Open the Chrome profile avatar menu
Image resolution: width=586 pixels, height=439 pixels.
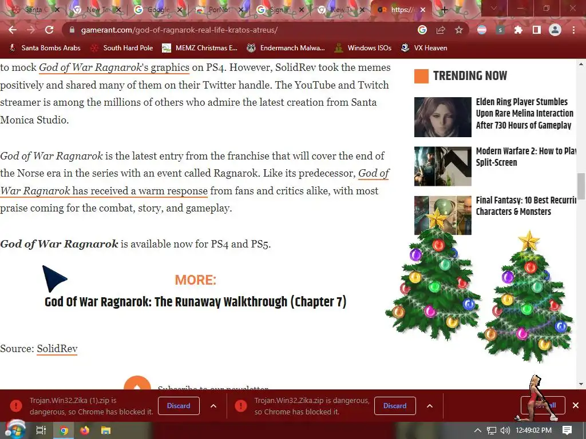click(555, 30)
